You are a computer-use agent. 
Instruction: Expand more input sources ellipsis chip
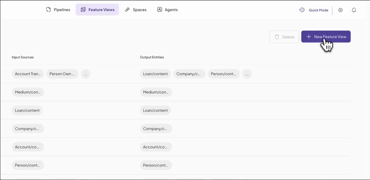[x=86, y=74]
